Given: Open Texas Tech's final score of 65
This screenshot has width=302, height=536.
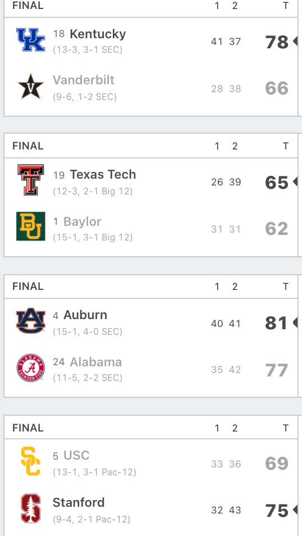Looking at the screenshot, I should [277, 183].
